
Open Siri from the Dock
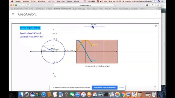[33, 94]
